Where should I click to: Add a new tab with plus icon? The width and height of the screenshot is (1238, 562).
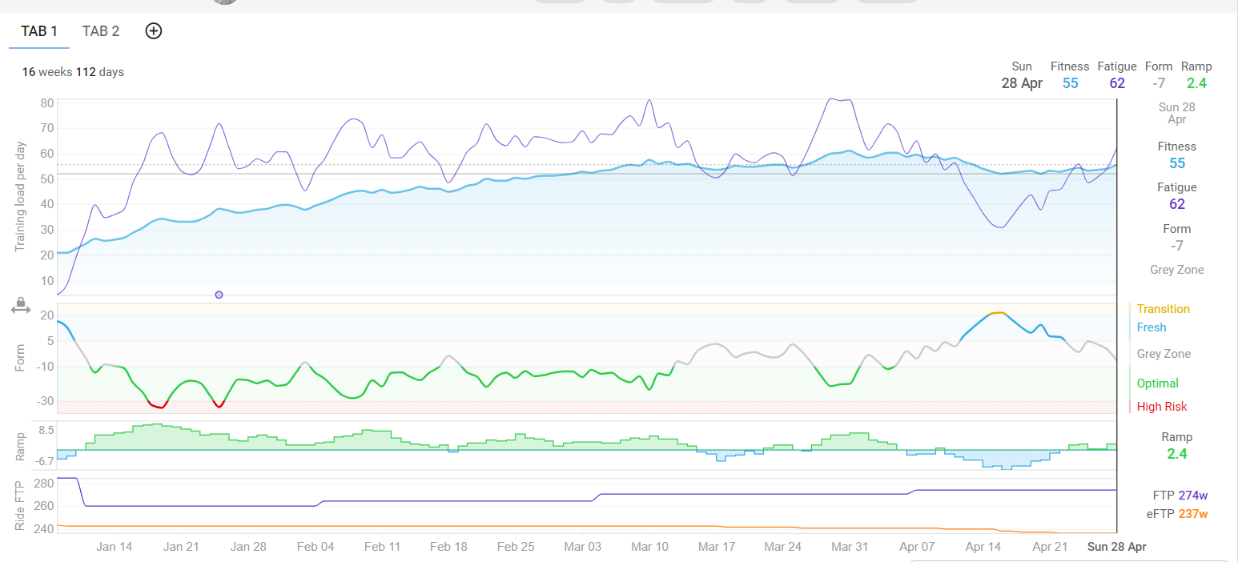coord(154,31)
